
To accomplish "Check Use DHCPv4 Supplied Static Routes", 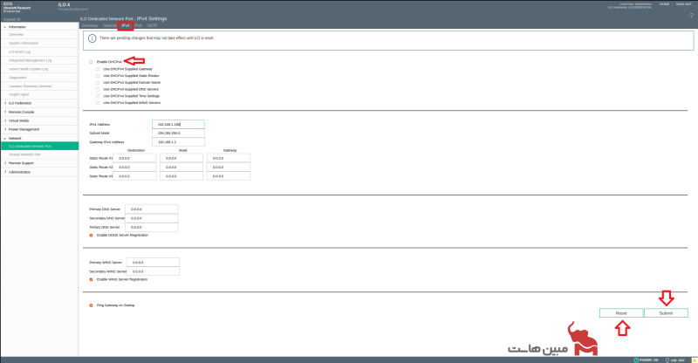I will pos(98,76).
